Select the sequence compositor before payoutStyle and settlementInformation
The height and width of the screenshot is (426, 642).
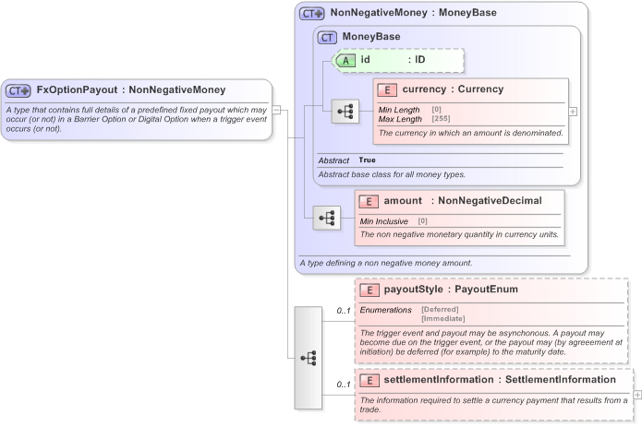(309, 358)
